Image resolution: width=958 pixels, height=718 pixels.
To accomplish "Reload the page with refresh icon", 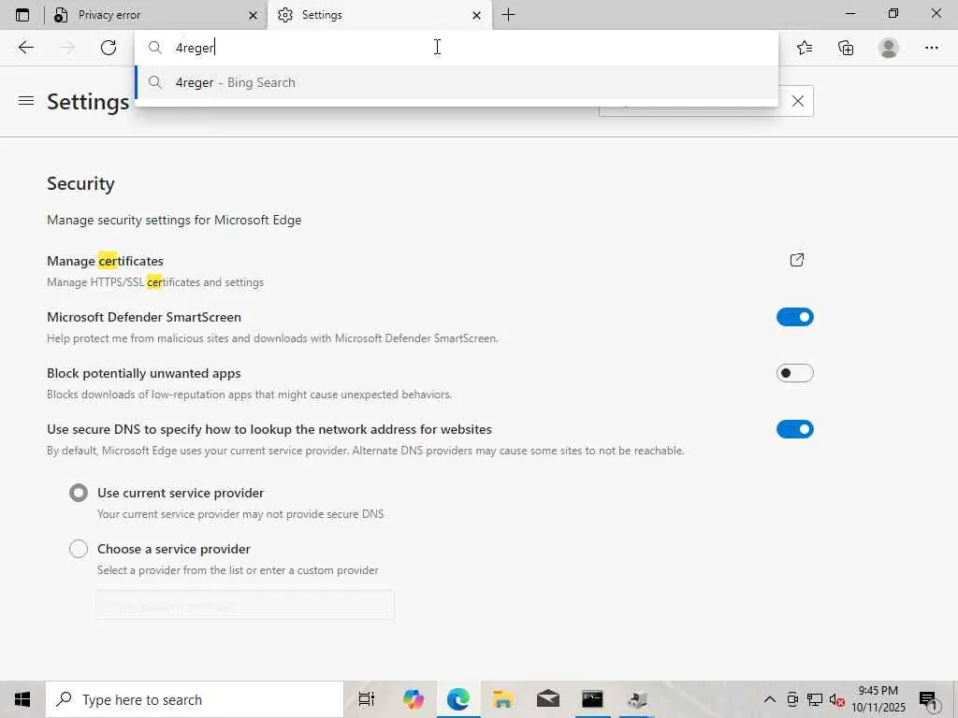I will [x=109, y=48].
